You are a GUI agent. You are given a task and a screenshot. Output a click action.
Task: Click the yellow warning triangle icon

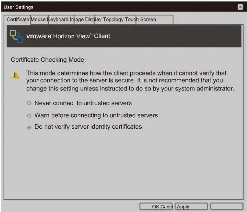click(x=15, y=74)
